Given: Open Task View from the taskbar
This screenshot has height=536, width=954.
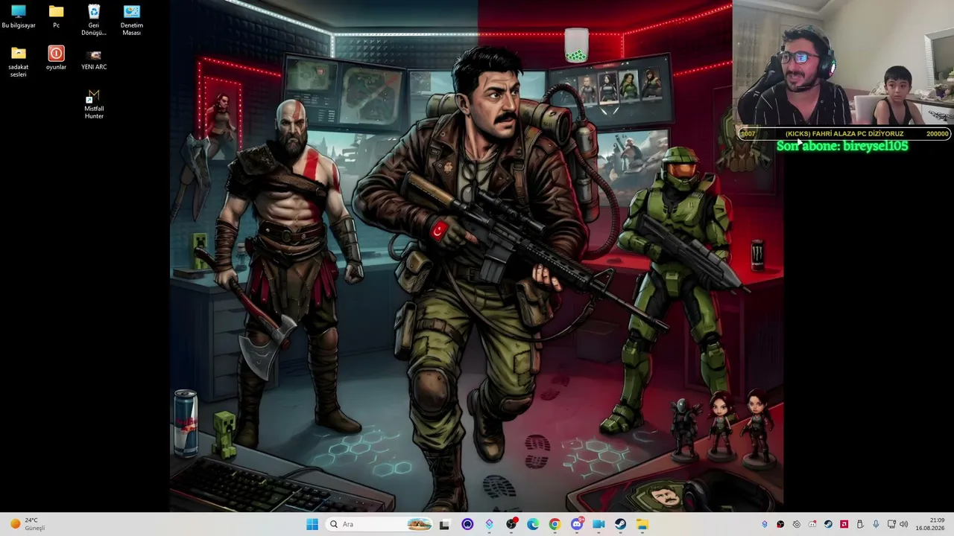Looking at the screenshot, I should click(444, 524).
